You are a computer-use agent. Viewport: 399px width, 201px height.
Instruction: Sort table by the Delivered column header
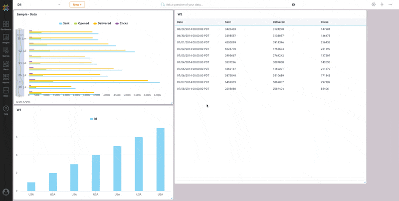278,22
